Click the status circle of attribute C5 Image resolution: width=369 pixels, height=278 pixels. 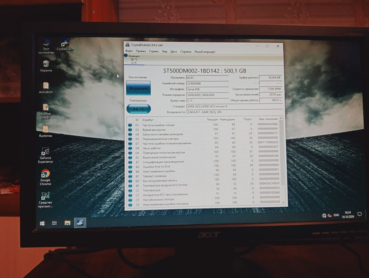click(x=130, y=200)
